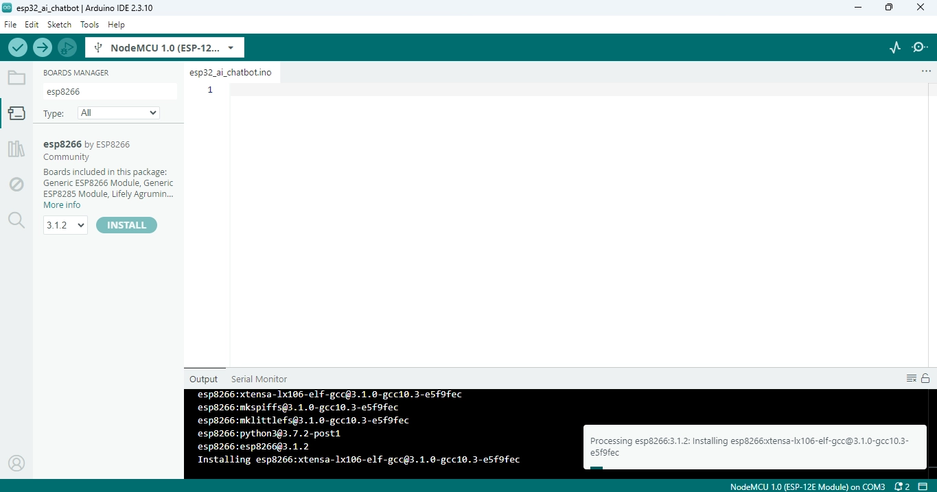937x492 pixels.
Task: Open the Help menu
Action: 117,24
